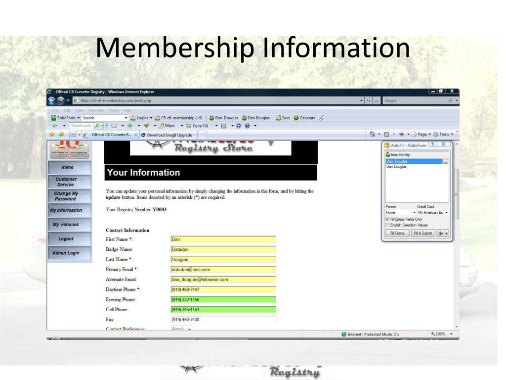Click first Dan Douglas identity toolbar button
506x380 pixels.
point(224,118)
